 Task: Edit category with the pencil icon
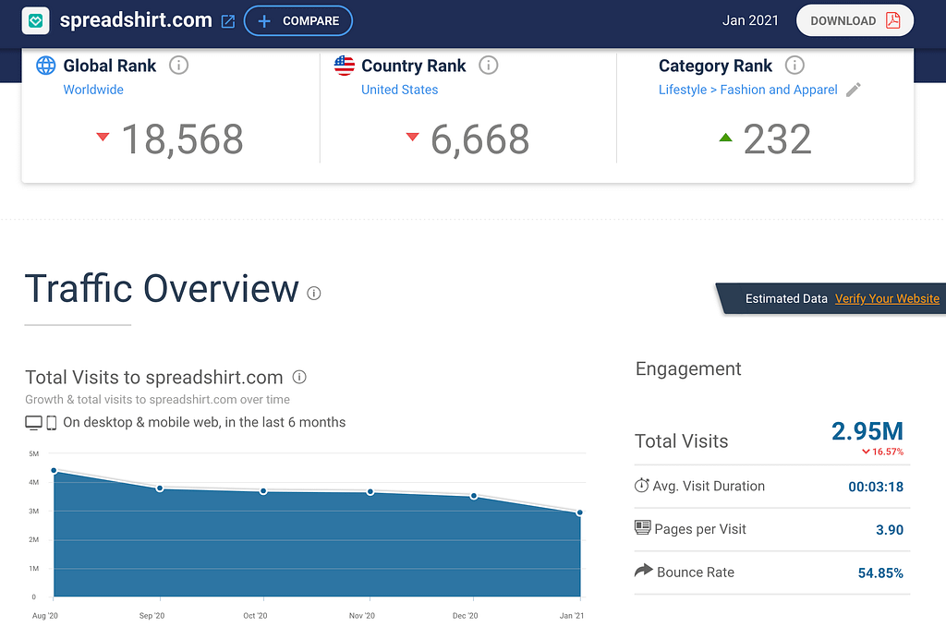click(x=854, y=90)
